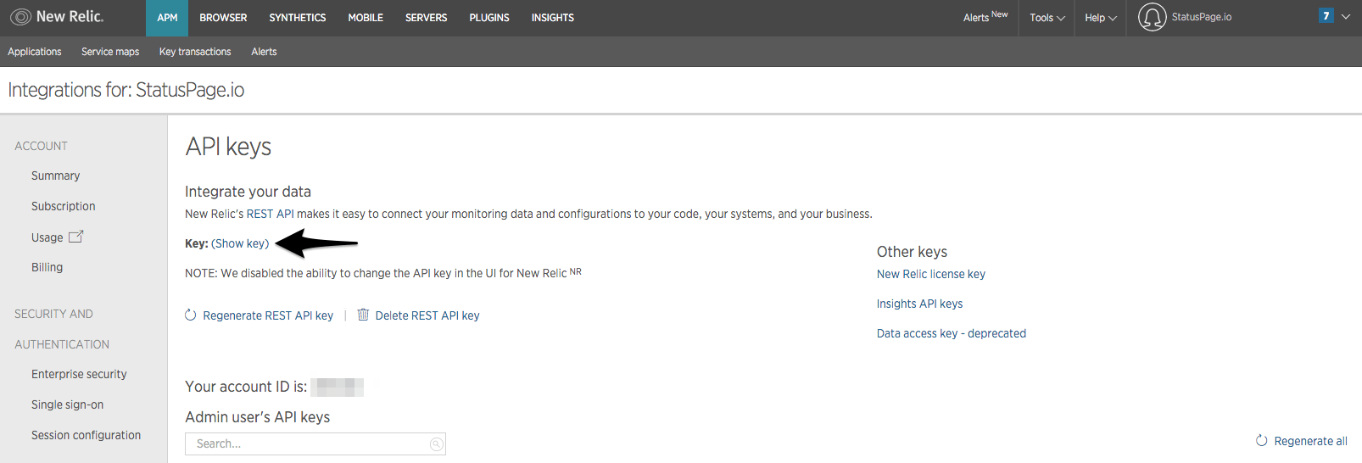
Task: Click the Admin user's API keys search field
Action: 315,443
